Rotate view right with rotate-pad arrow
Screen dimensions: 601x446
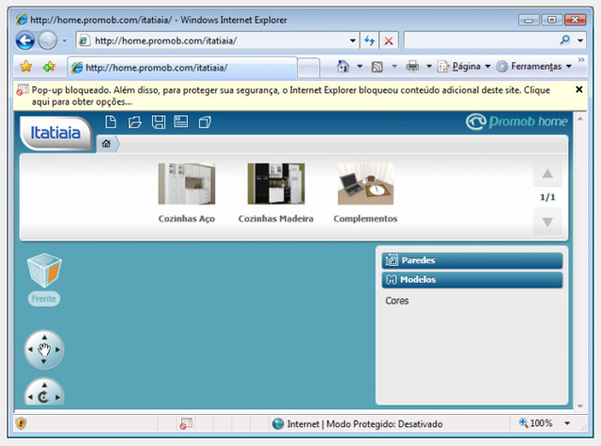tap(57, 397)
